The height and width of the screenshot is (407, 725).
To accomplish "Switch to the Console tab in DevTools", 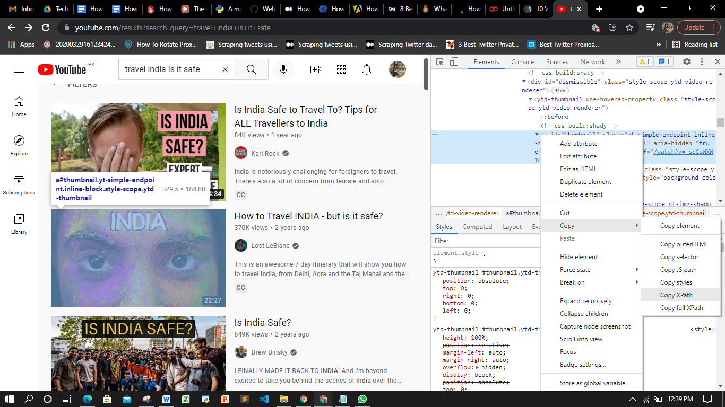I will click(x=523, y=62).
